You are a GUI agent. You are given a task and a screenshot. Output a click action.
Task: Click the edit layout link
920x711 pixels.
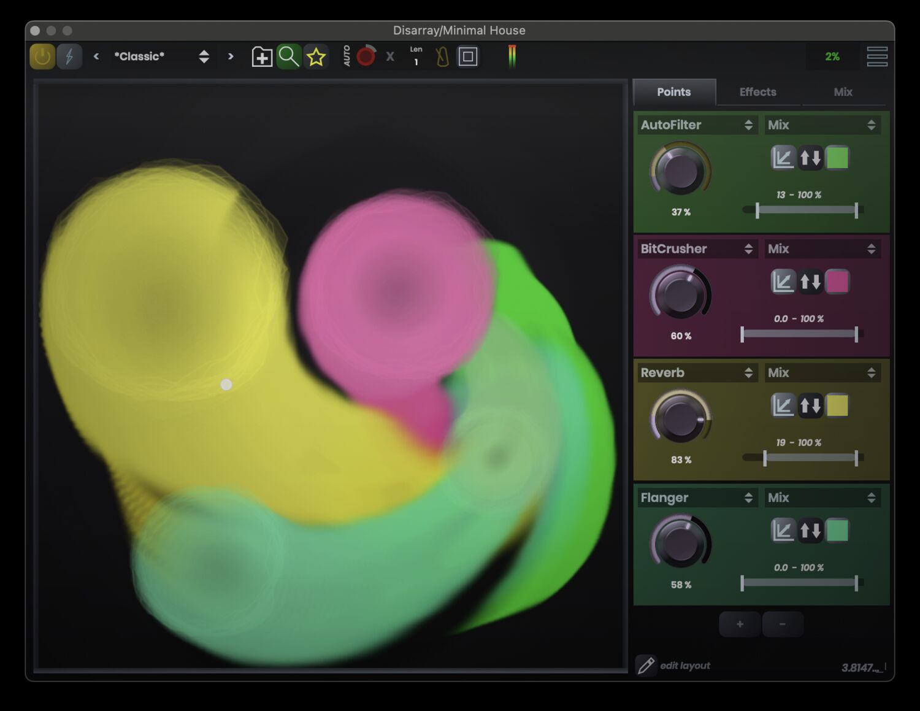(684, 666)
